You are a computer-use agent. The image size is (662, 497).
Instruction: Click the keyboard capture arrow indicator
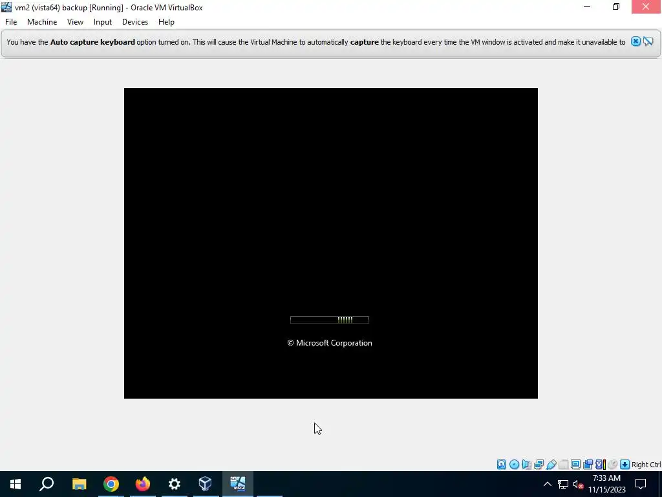[x=625, y=465]
